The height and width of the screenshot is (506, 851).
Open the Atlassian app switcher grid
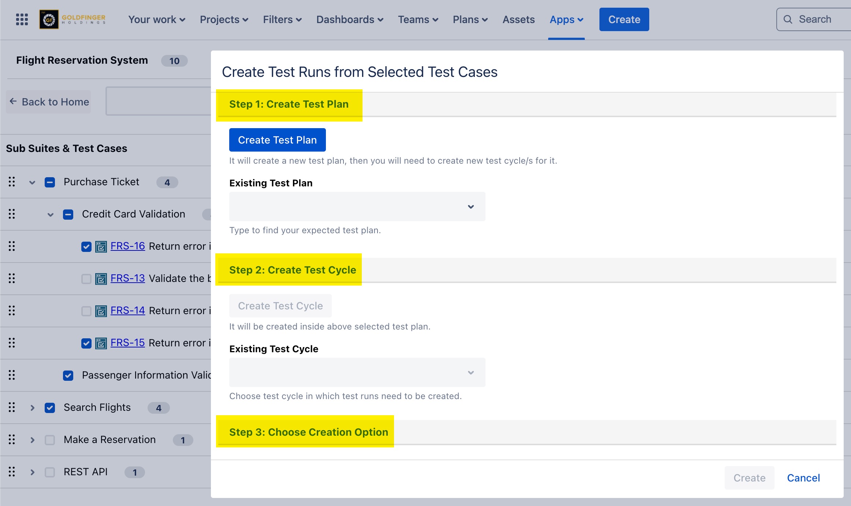(x=22, y=19)
